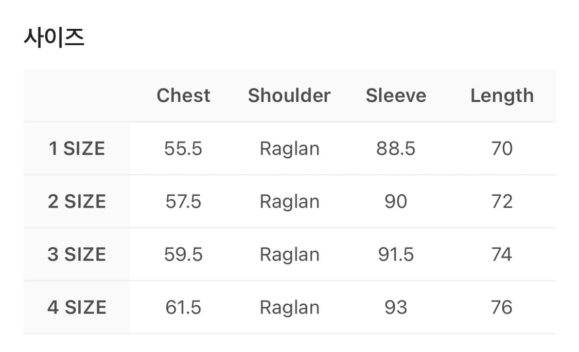
Task: Select length value 74
Action: pyautogui.click(x=502, y=254)
